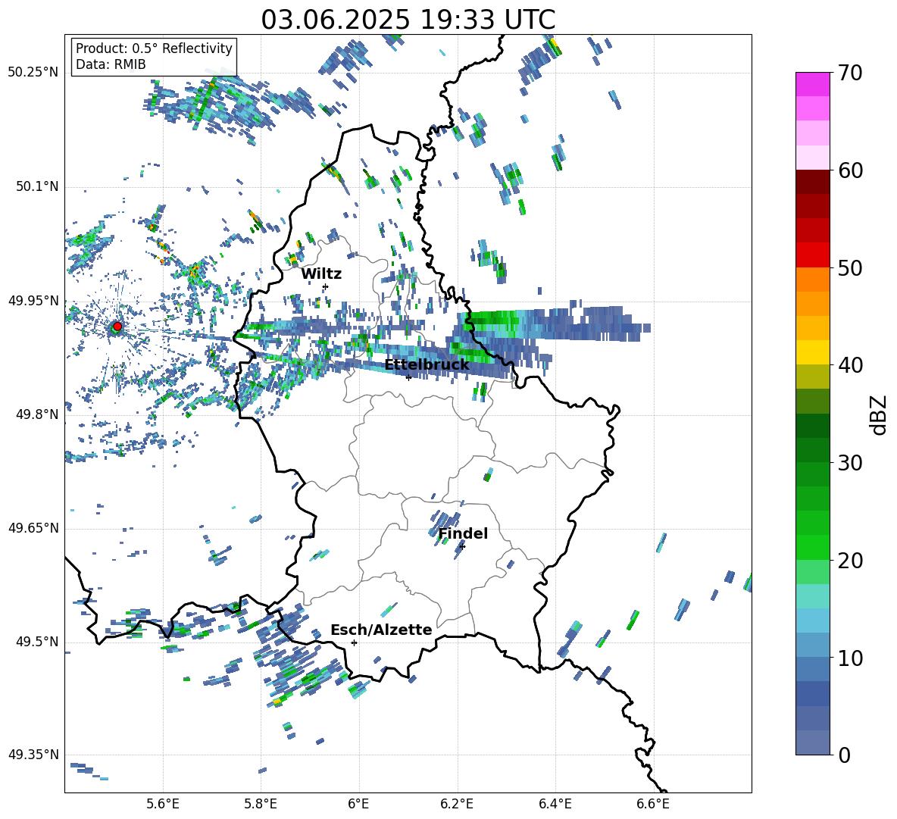897x819 pixels.
Task: Click the Esch/Alzette city label
Action: pyautogui.click(x=381, y=630)
